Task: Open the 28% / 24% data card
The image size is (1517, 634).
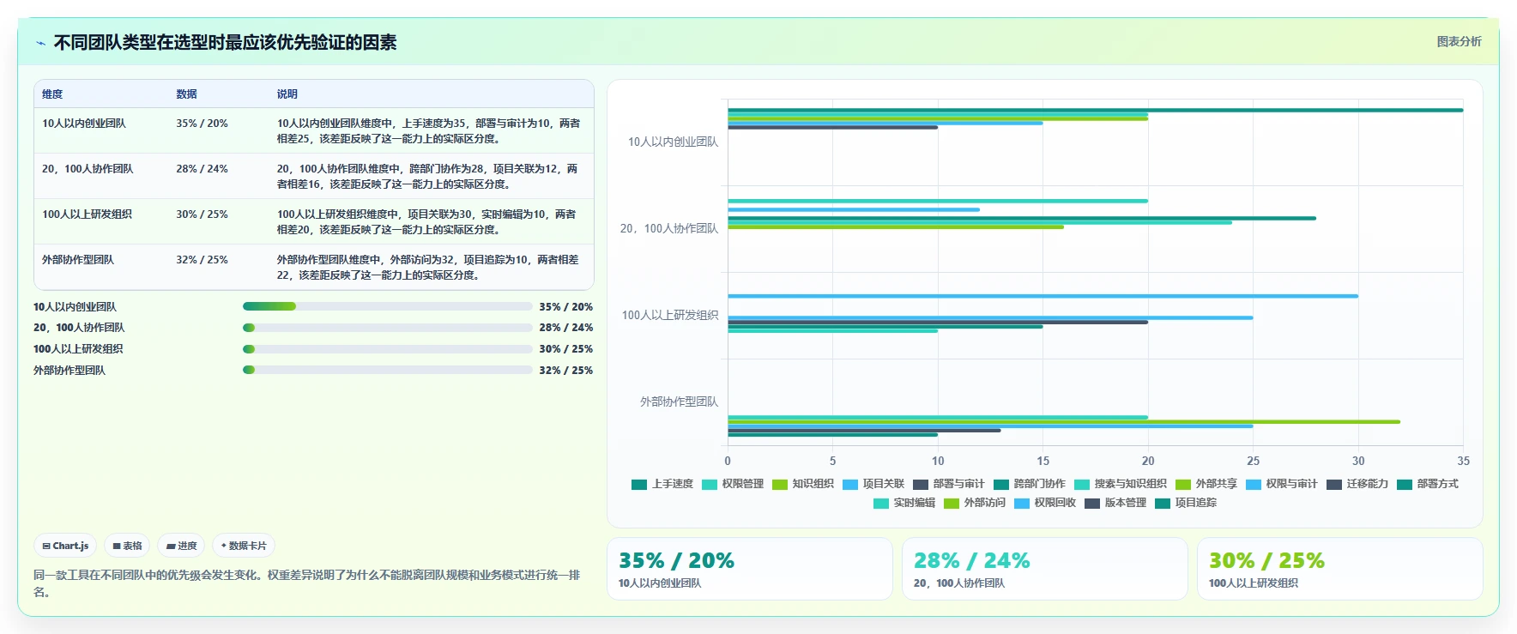Action: click(x=1045, y=569)
